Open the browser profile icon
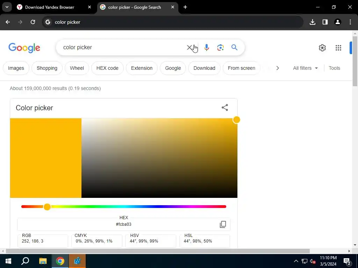This screenshot has width=358, height=268. pyautogui.click(x=338, y=22)
